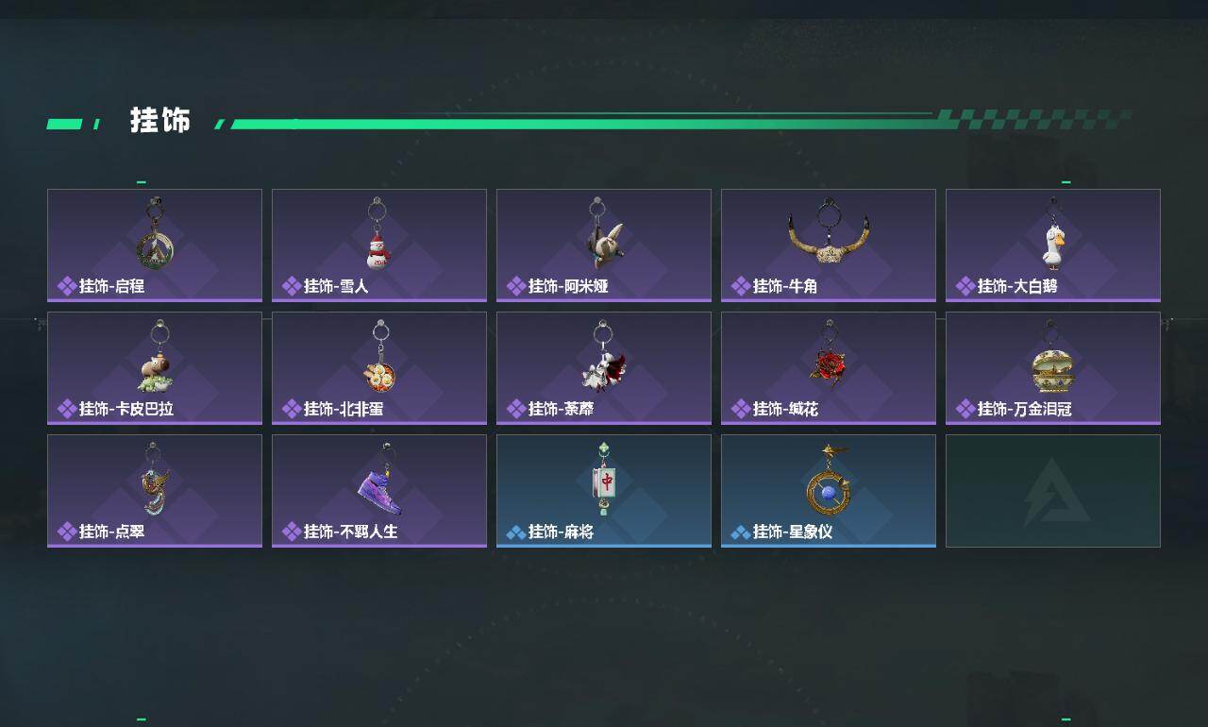Screen dimensions: 1208x727
Task: Choose the 挂饰-北非蛋 egg dish charm
Action: tap(380, 357)
